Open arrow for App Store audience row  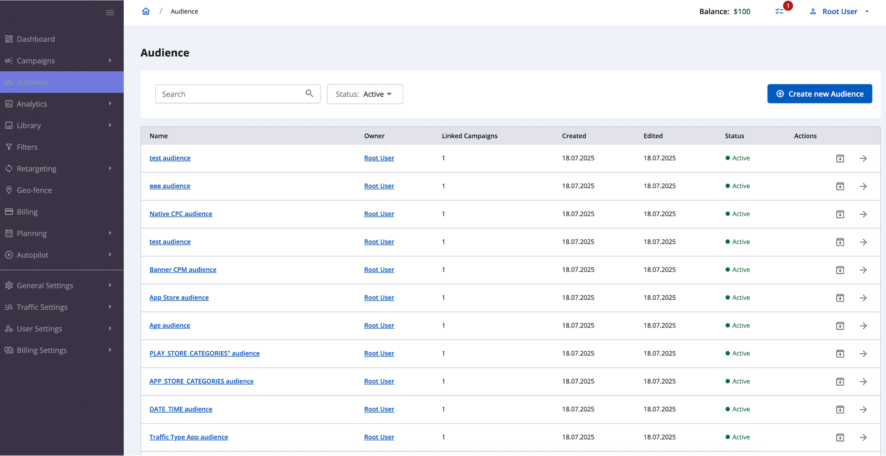click(863, 298)
